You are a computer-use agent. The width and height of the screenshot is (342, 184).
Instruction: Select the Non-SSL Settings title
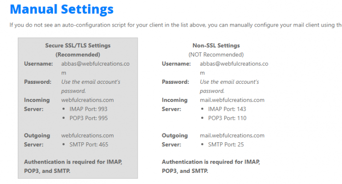pos(216,46)
